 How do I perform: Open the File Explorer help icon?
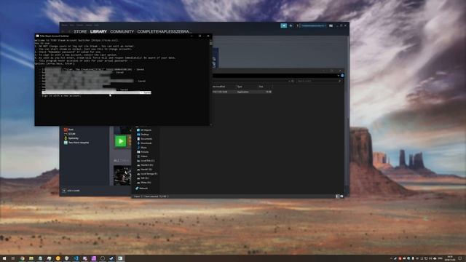(342, 76)
